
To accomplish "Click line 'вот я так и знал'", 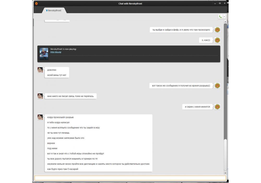I will click(x=76, y=153).
